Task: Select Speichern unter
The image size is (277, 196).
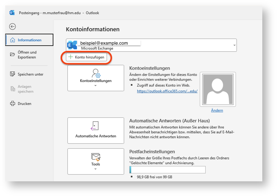Action: pyautogui.click(x=31, y=74)
